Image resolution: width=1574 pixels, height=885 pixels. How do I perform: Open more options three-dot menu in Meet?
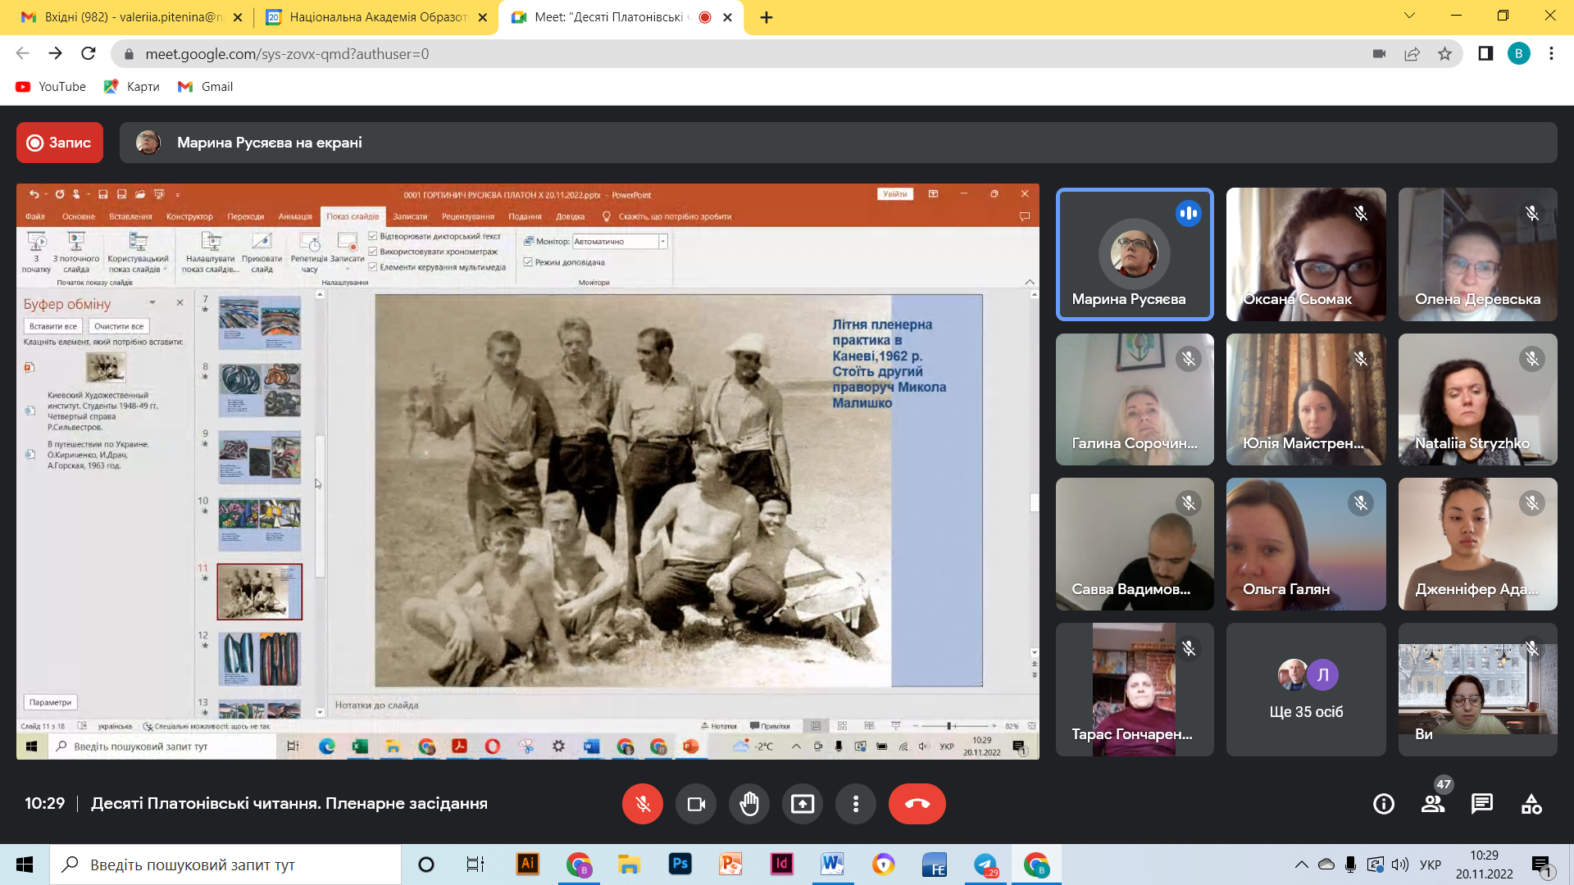pyautogui.click(x=856, y=804)
